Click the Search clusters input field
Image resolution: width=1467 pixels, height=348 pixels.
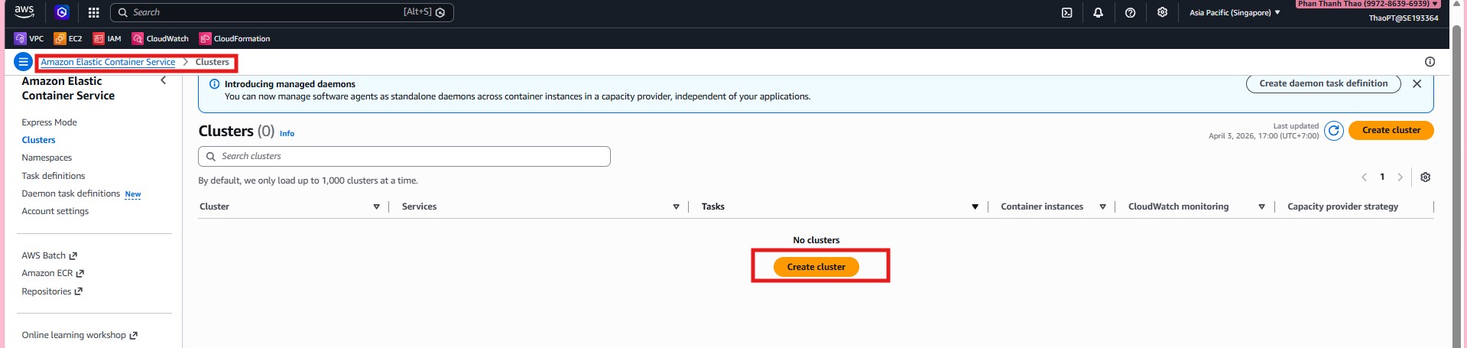click(x=405, y=156)
